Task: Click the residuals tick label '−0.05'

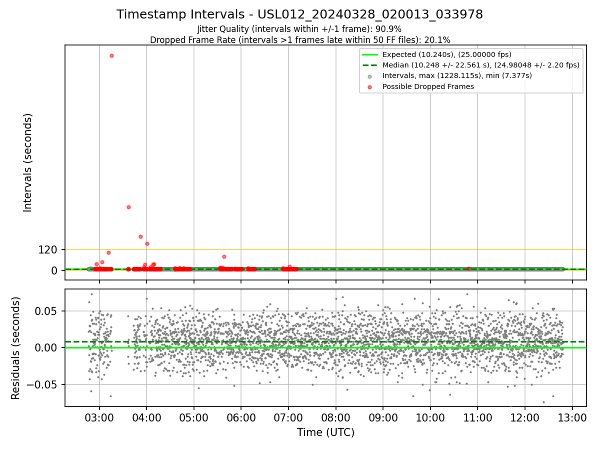Action: 42,384
